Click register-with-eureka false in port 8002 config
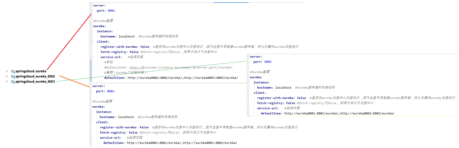Screen dimensions: 459x148 (124, 127)
